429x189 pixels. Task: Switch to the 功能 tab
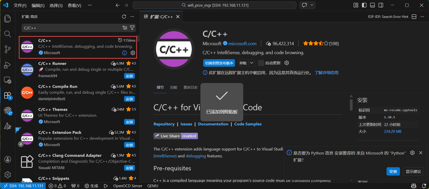(174, 87)
